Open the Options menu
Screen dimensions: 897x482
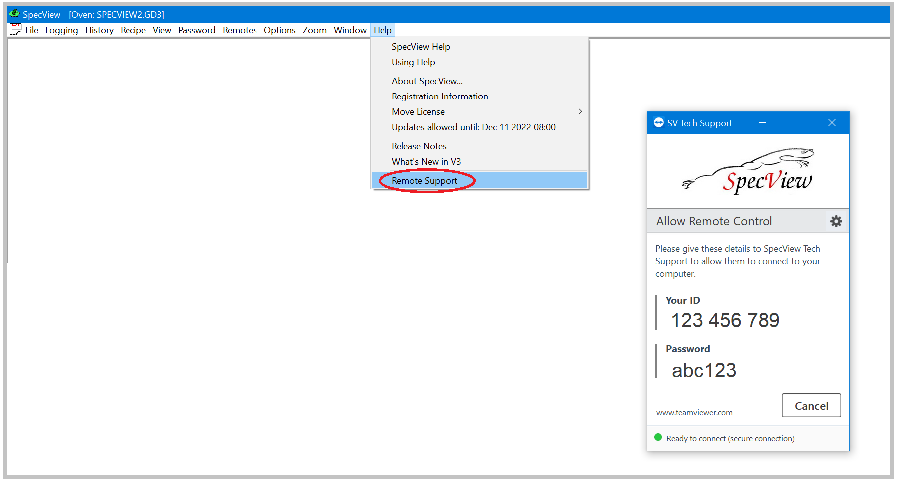tap(279, 30)
